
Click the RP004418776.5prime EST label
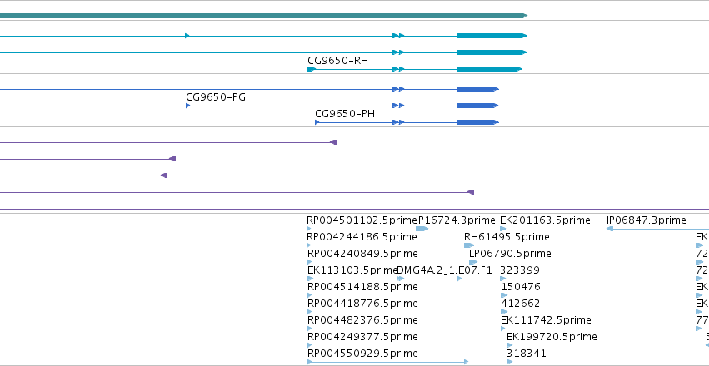pyautogui.click(x=362, y=304)
